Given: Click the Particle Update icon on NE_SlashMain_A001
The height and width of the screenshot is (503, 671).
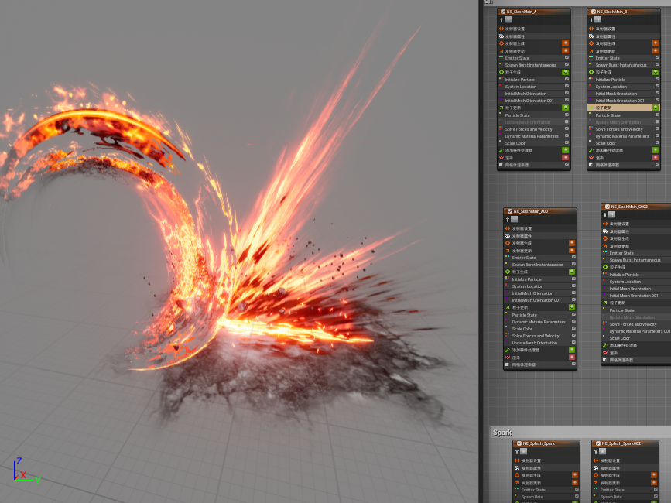Looking at the screenshot, I should 507,307.
